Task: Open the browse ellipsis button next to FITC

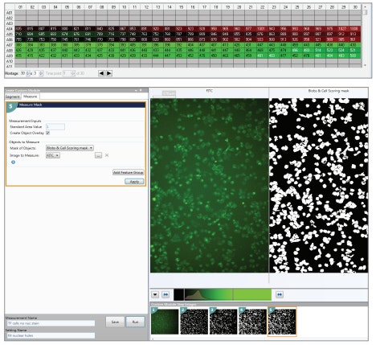Action: pos(98,155)
